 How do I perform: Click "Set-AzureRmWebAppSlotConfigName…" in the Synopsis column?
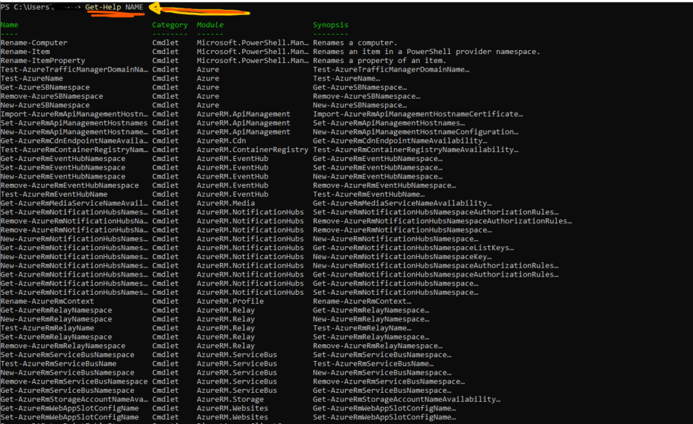coord(384,417)
